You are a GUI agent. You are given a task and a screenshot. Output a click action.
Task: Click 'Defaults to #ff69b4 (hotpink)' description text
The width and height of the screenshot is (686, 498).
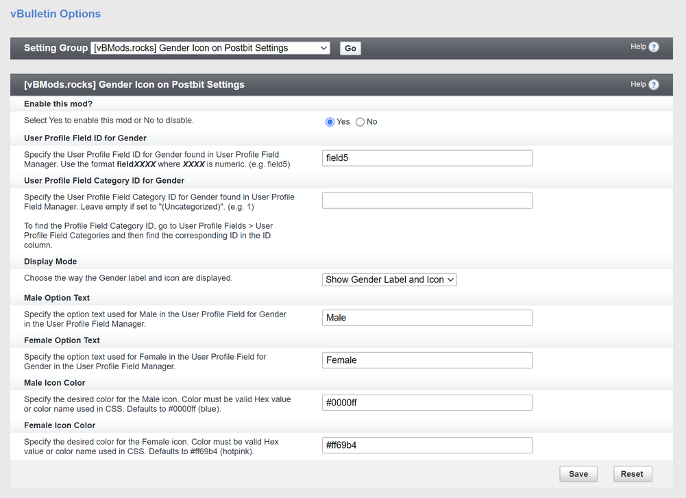(x=201, y=451)
